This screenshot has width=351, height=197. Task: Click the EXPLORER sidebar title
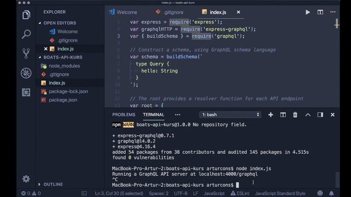[54, 12]
